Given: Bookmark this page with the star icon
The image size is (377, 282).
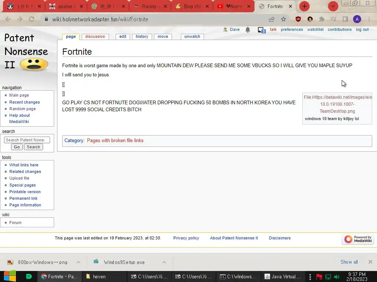Looking at the screenshot, I should tap(283, 19).
